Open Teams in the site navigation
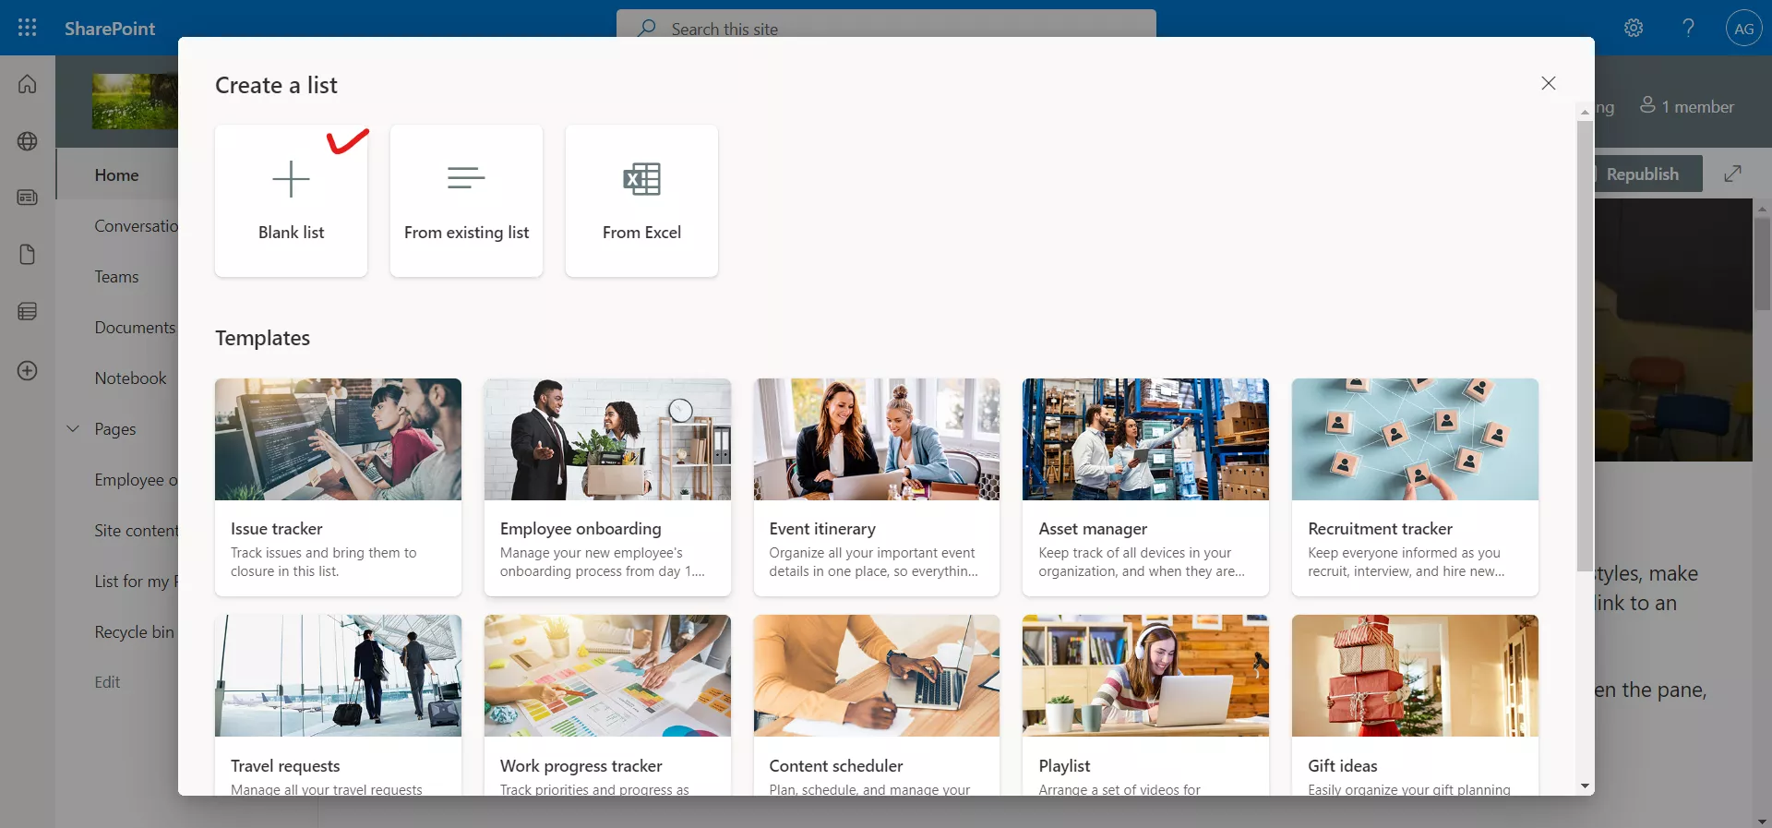Image resolution: width=1772 pixels, height=828 pixels. (x=116, y=276)
